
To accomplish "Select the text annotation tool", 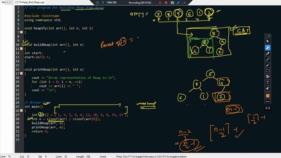I will click(267, 83).
